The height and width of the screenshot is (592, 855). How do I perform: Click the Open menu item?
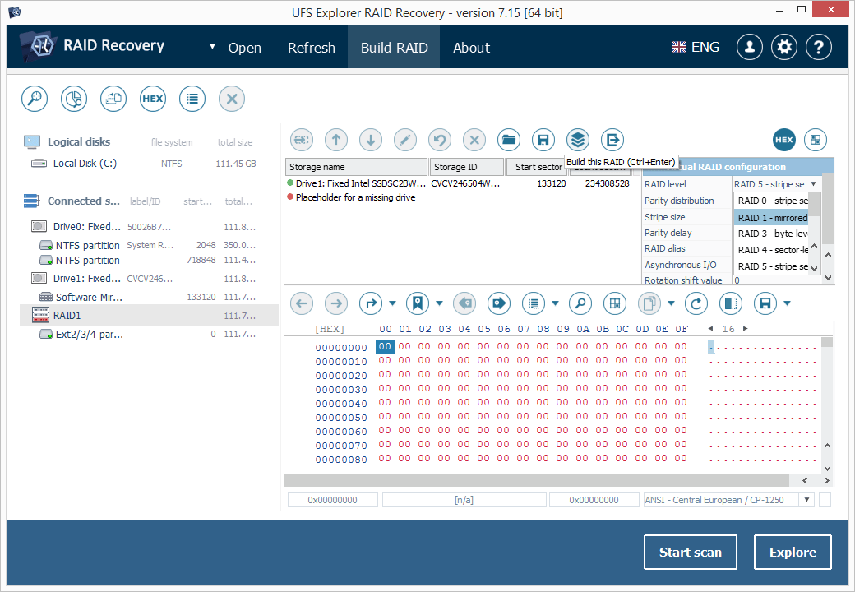[245, 48]
